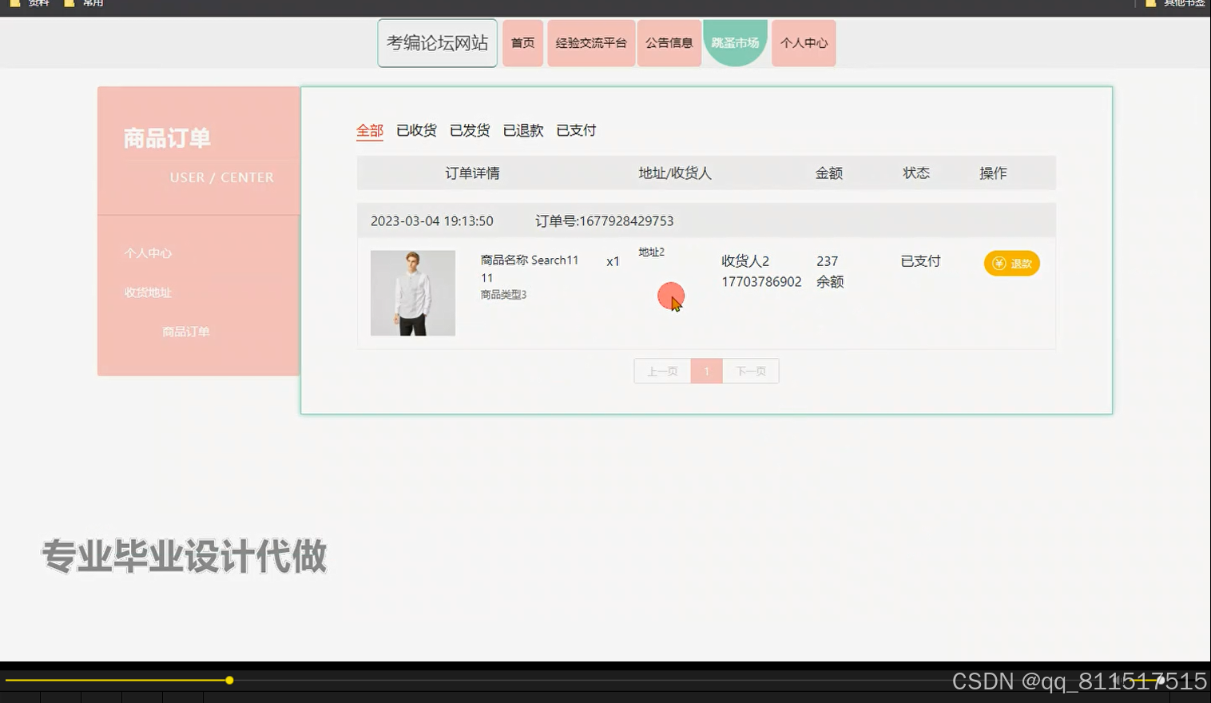Select the 已收货 order filter tab
1211x703 pixels.
[416, 130]
